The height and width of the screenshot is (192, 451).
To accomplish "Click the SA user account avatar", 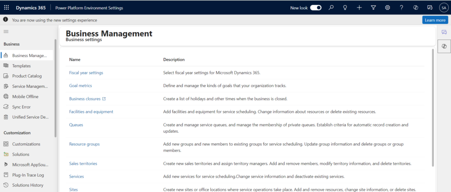I will (443, 7).
